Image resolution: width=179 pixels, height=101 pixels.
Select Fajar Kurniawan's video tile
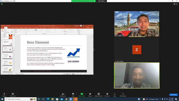tap(137, 24)
